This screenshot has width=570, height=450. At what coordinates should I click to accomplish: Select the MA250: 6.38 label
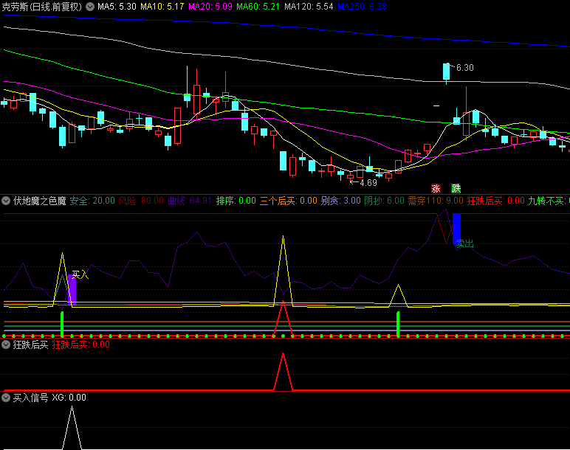(x=362, y=7)
